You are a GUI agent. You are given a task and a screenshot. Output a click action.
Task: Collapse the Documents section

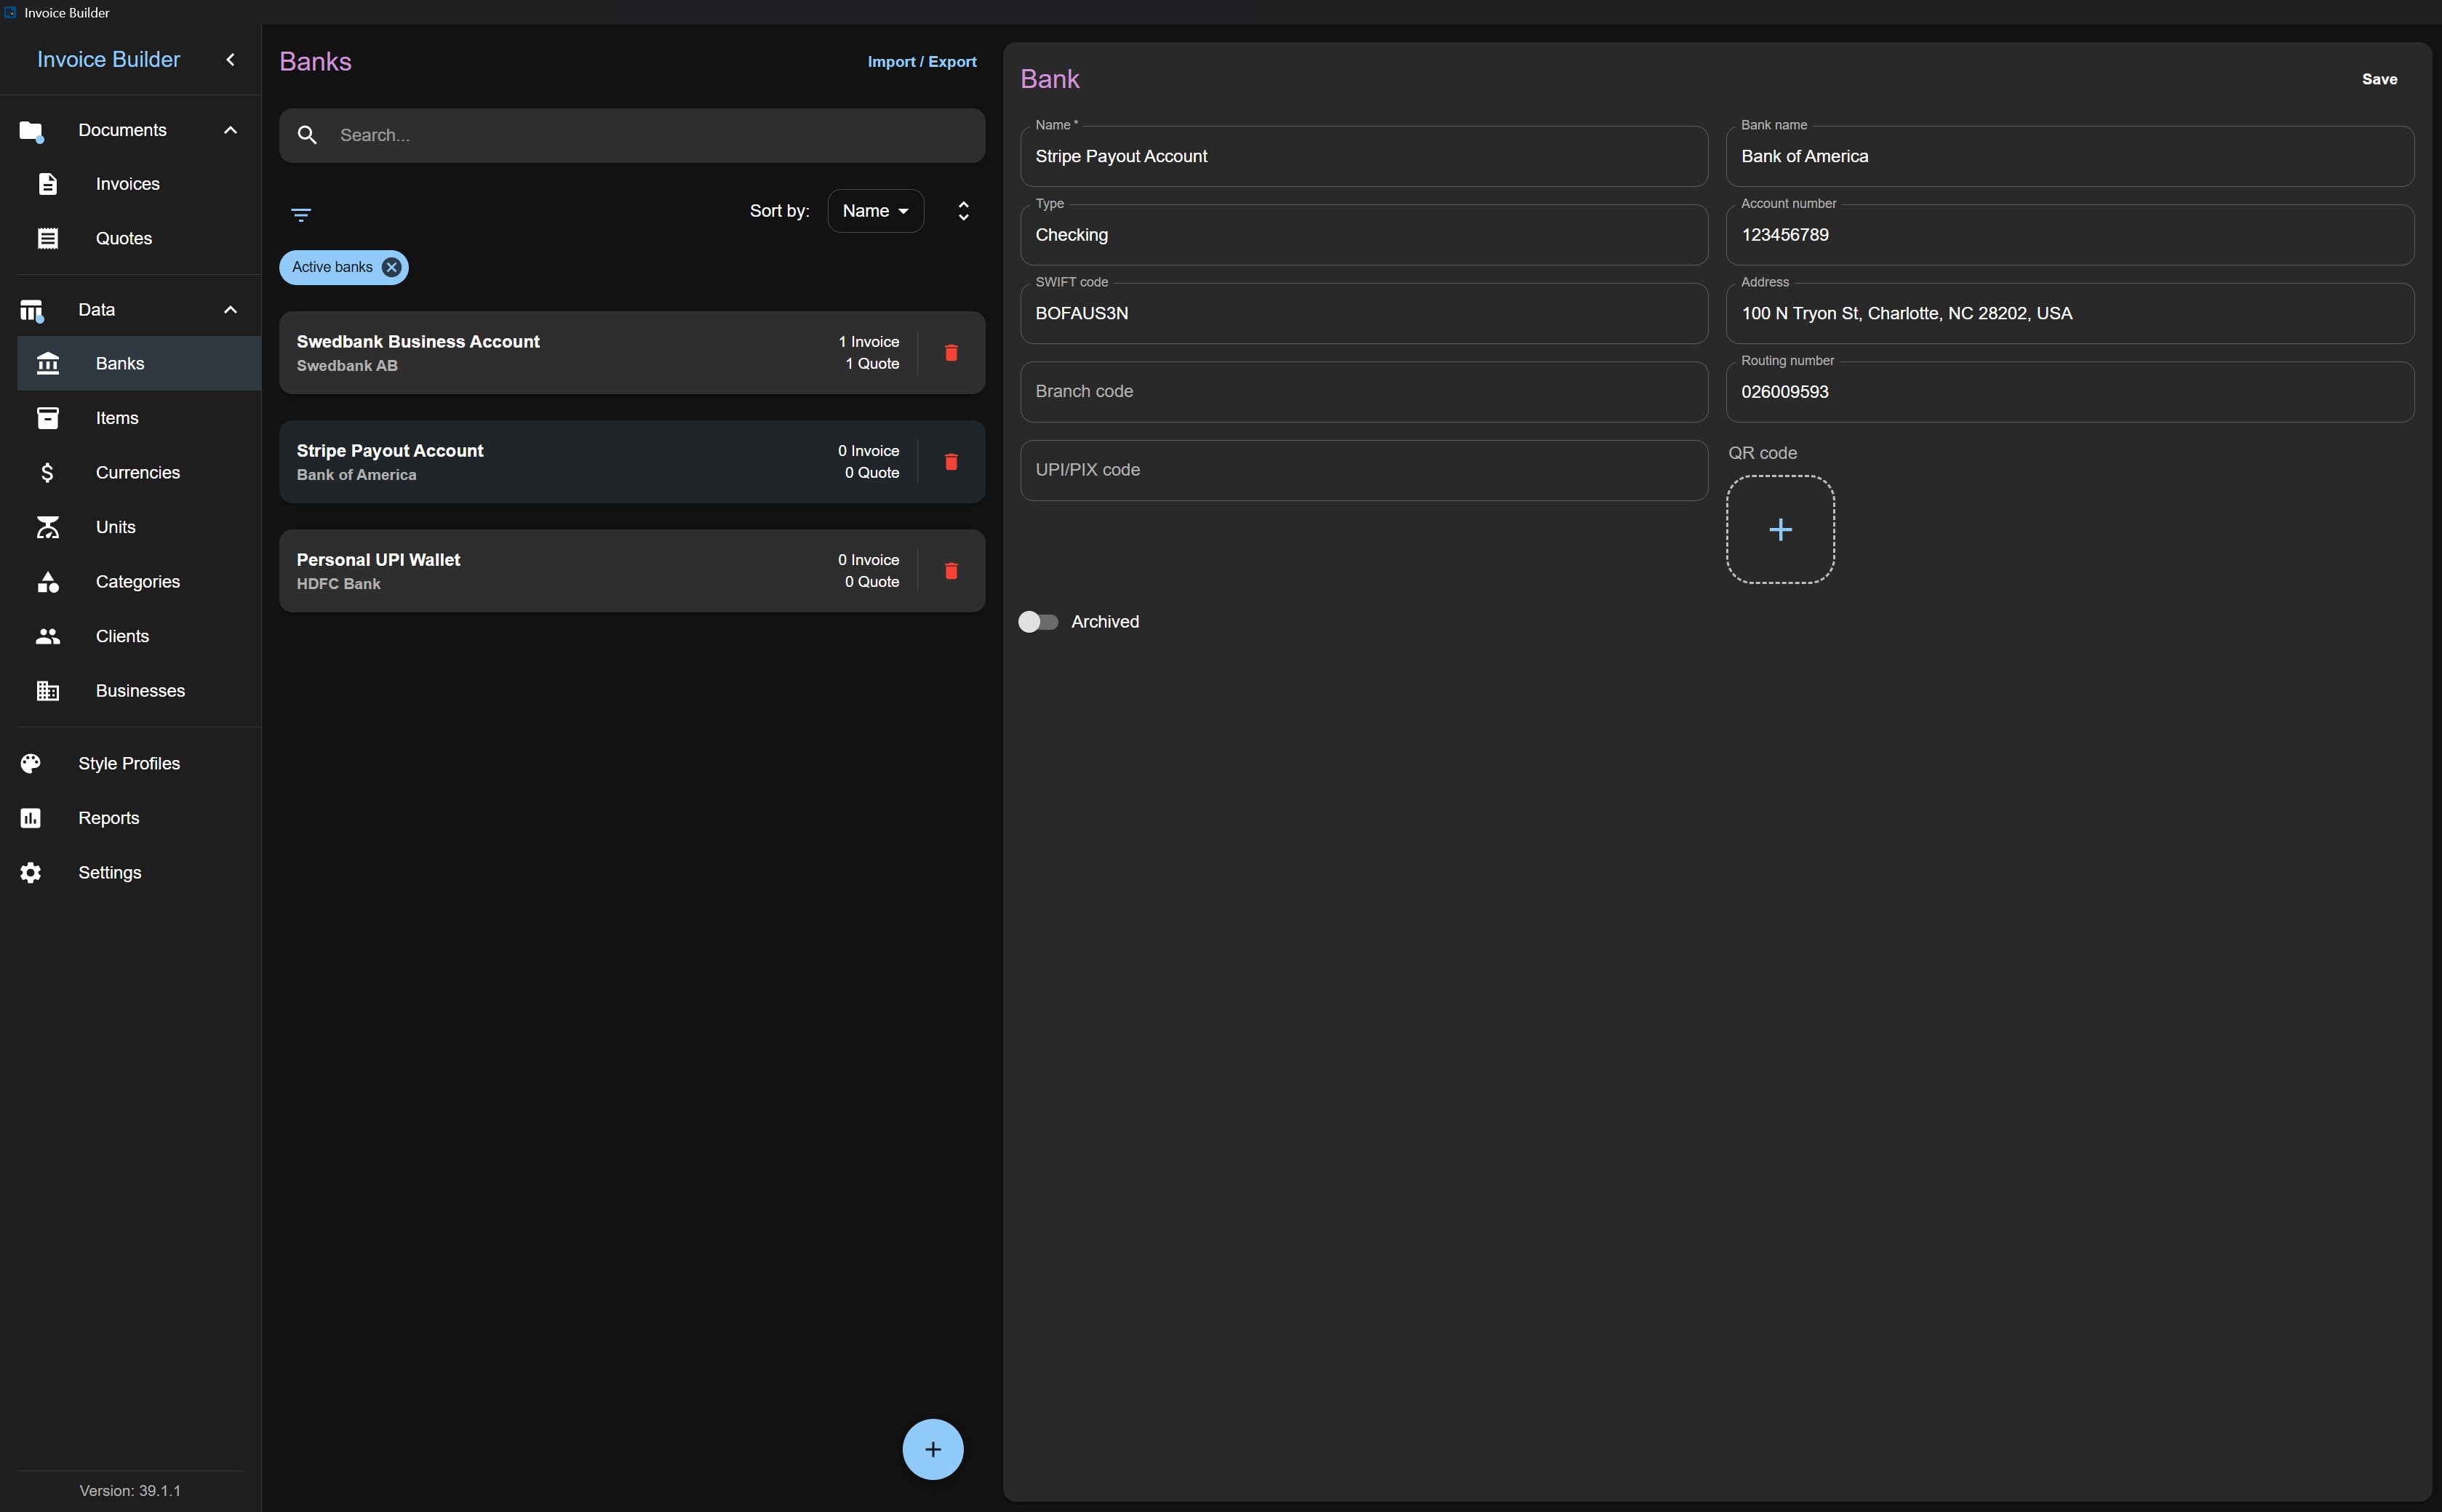(x=230, y=130)
